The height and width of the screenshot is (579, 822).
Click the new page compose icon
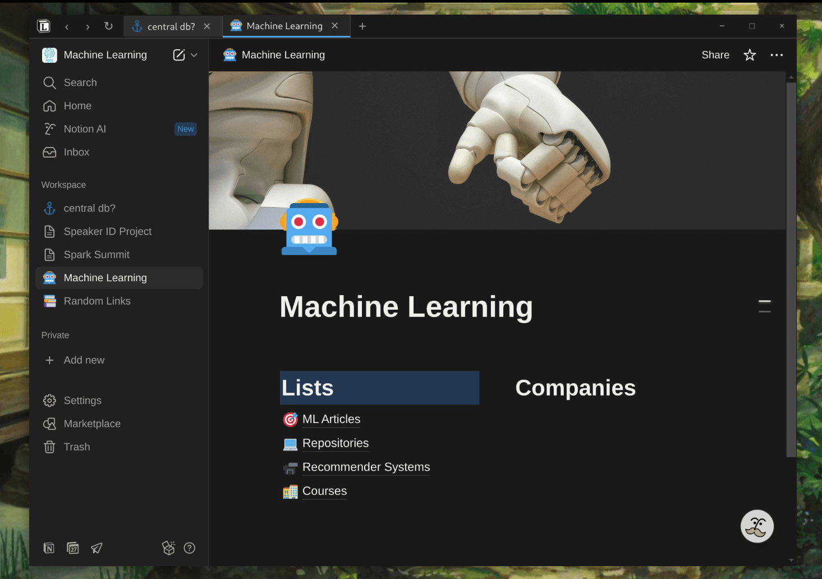(x=179, y=55)
